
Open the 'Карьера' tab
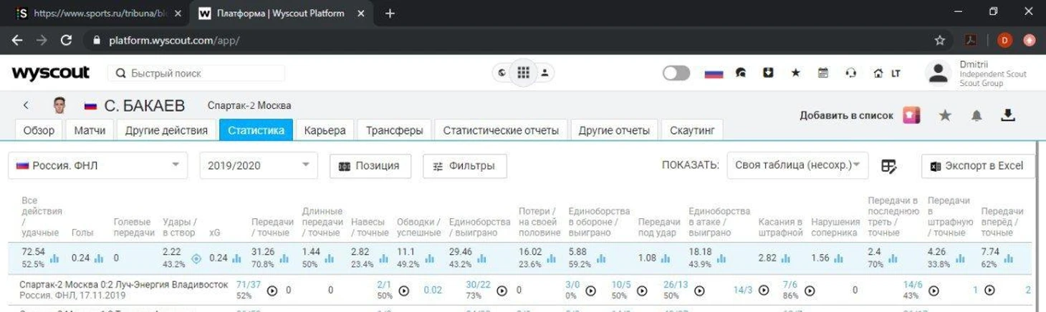click(325, 130)
